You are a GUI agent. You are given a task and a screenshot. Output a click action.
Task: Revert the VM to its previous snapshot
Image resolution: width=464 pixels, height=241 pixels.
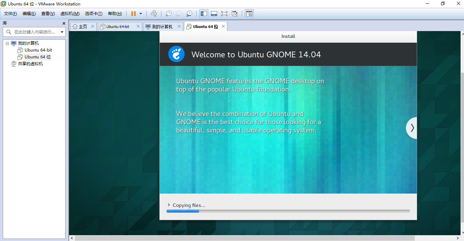point(179,14)
